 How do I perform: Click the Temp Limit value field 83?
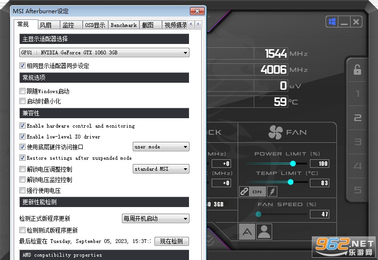(319, 183)
